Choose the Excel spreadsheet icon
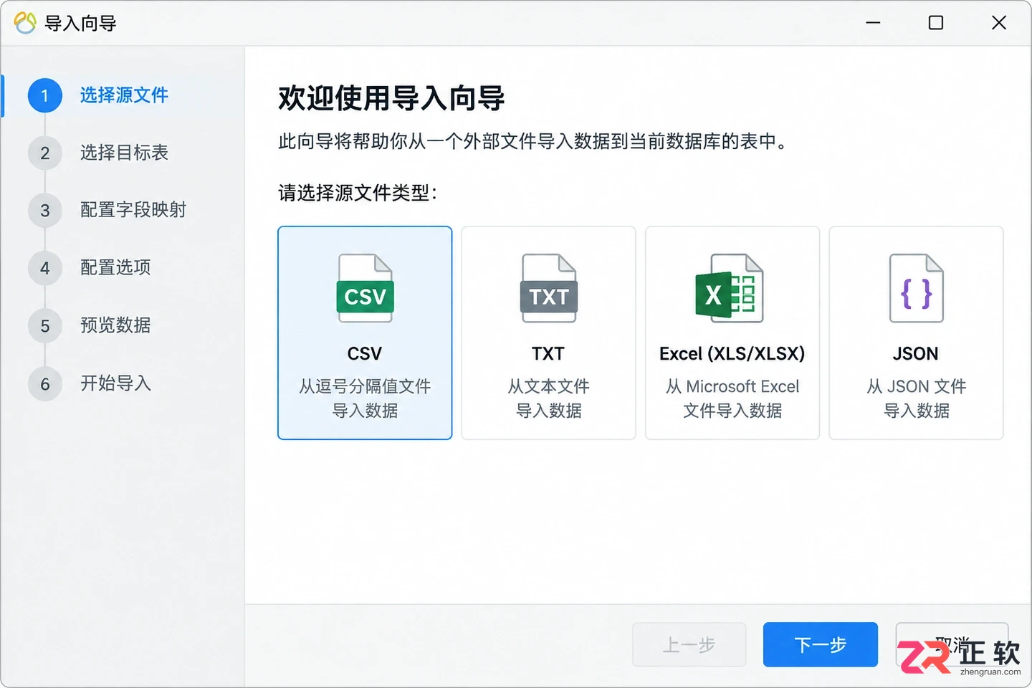Viewport: 1032px width, 688px height. 729,288
